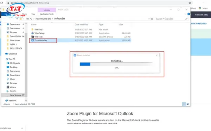The width and height of the screenshot is (211, 131).
Task: Click the Zoom Installer progress bar
Action: coord(116,64)
